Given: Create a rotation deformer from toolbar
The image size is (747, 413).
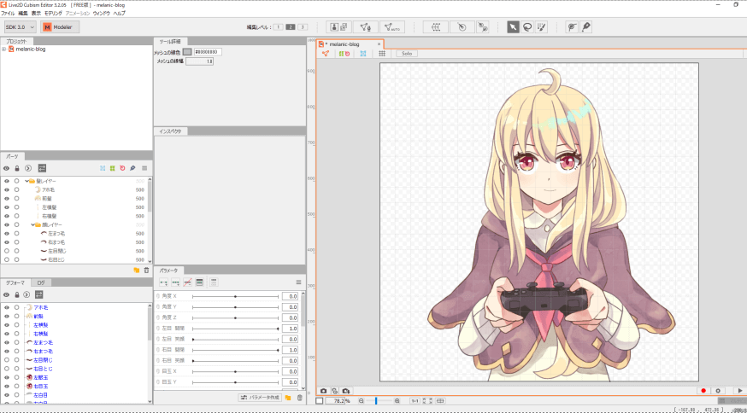Looking at the screenshot, I should coord(462,27).
